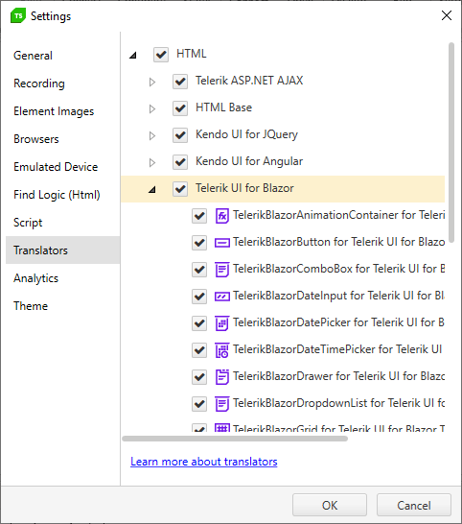Screen dimensions: 462x524
Task: Toggle the HTML Base checkbox
Action: point(180,108)
